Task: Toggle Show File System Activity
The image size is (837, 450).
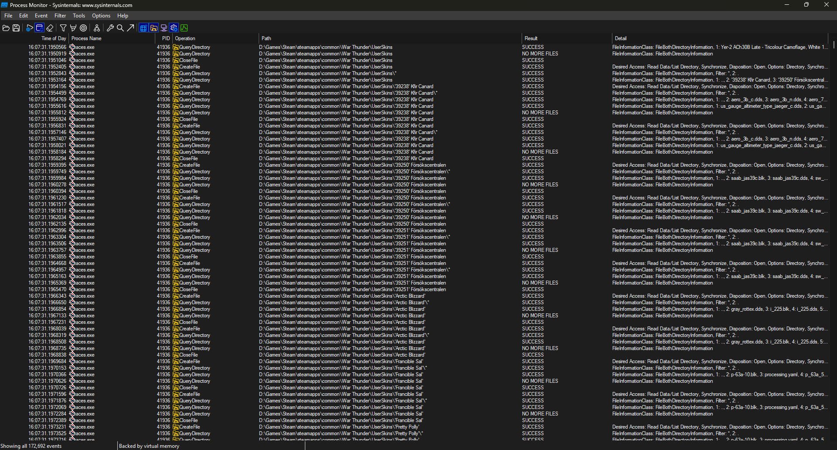Action: coord(154,28)
